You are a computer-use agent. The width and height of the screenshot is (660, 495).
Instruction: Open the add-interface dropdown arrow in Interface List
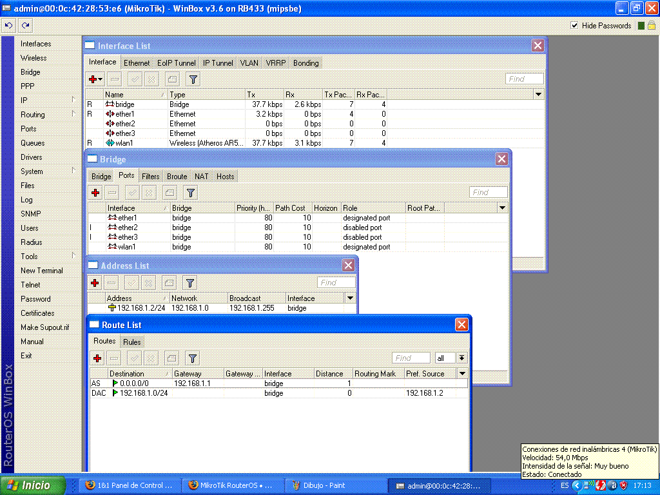pyautogui.click(x=101, y=79)
